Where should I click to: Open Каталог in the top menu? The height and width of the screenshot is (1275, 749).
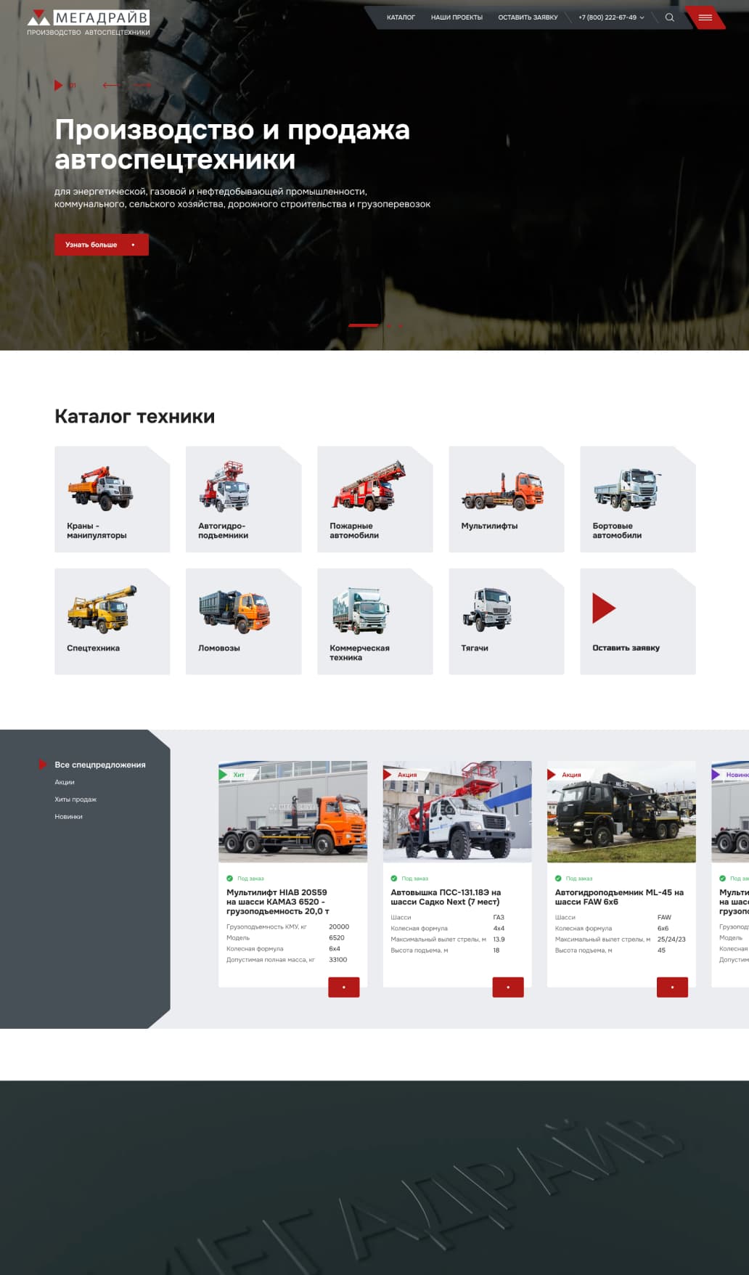click(x=401, y=17)
